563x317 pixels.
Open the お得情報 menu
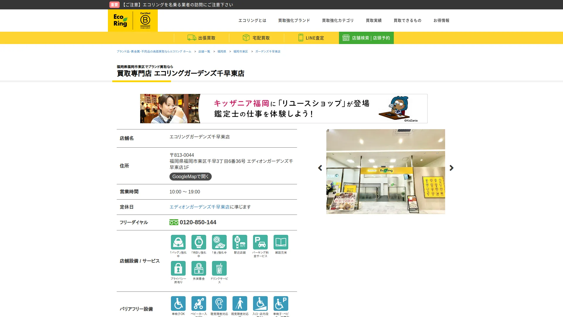click(441, 21)
